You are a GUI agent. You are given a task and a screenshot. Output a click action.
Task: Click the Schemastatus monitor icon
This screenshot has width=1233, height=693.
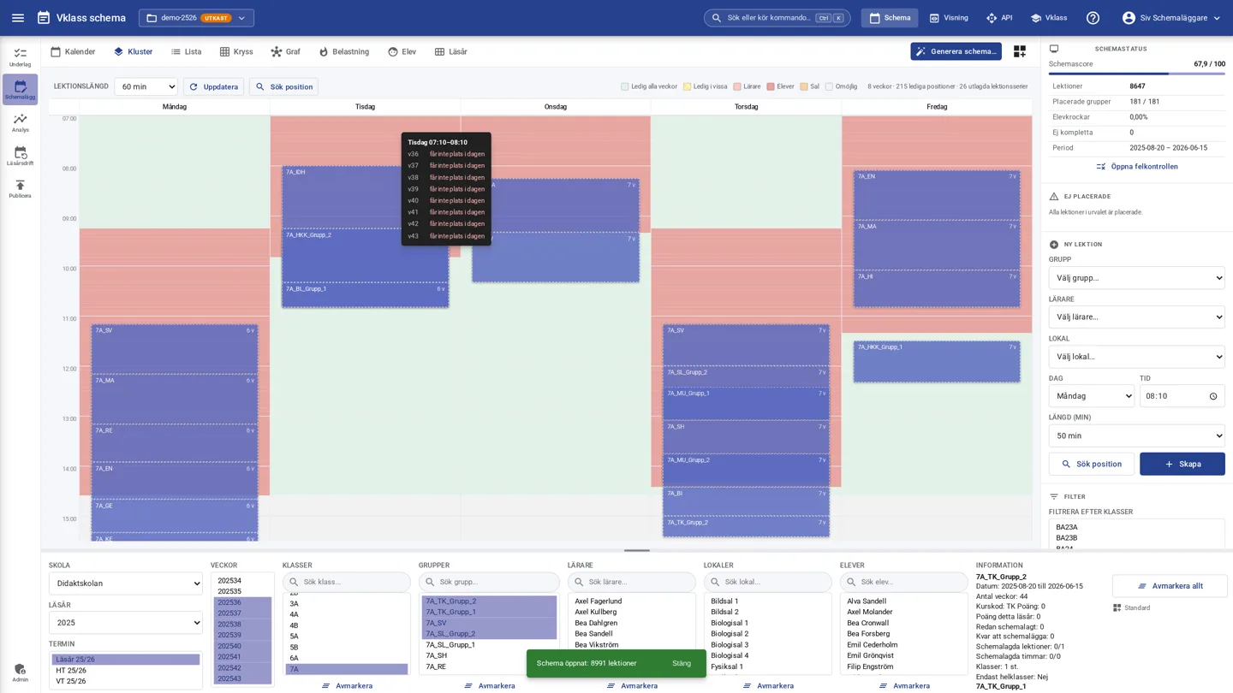tap(1054, 49)
